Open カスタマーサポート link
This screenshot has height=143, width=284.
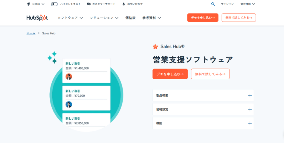pyautogui.click(x=101, y=4)
